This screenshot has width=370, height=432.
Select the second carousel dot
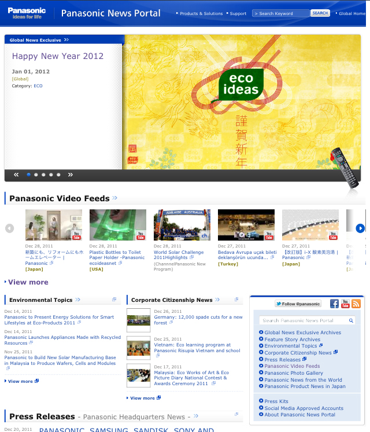coord(36,175)
